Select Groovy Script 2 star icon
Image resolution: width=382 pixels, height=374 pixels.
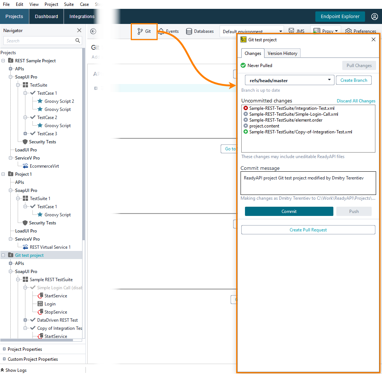(x=40, y=101)
